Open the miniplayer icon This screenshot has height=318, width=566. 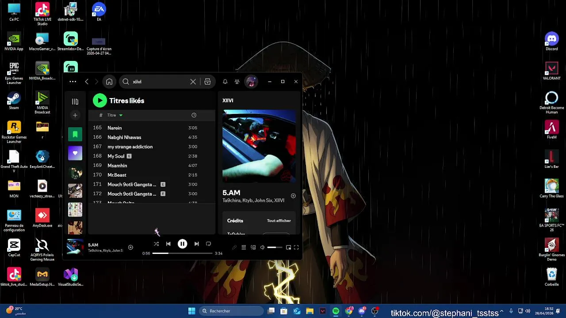(288, 248)
